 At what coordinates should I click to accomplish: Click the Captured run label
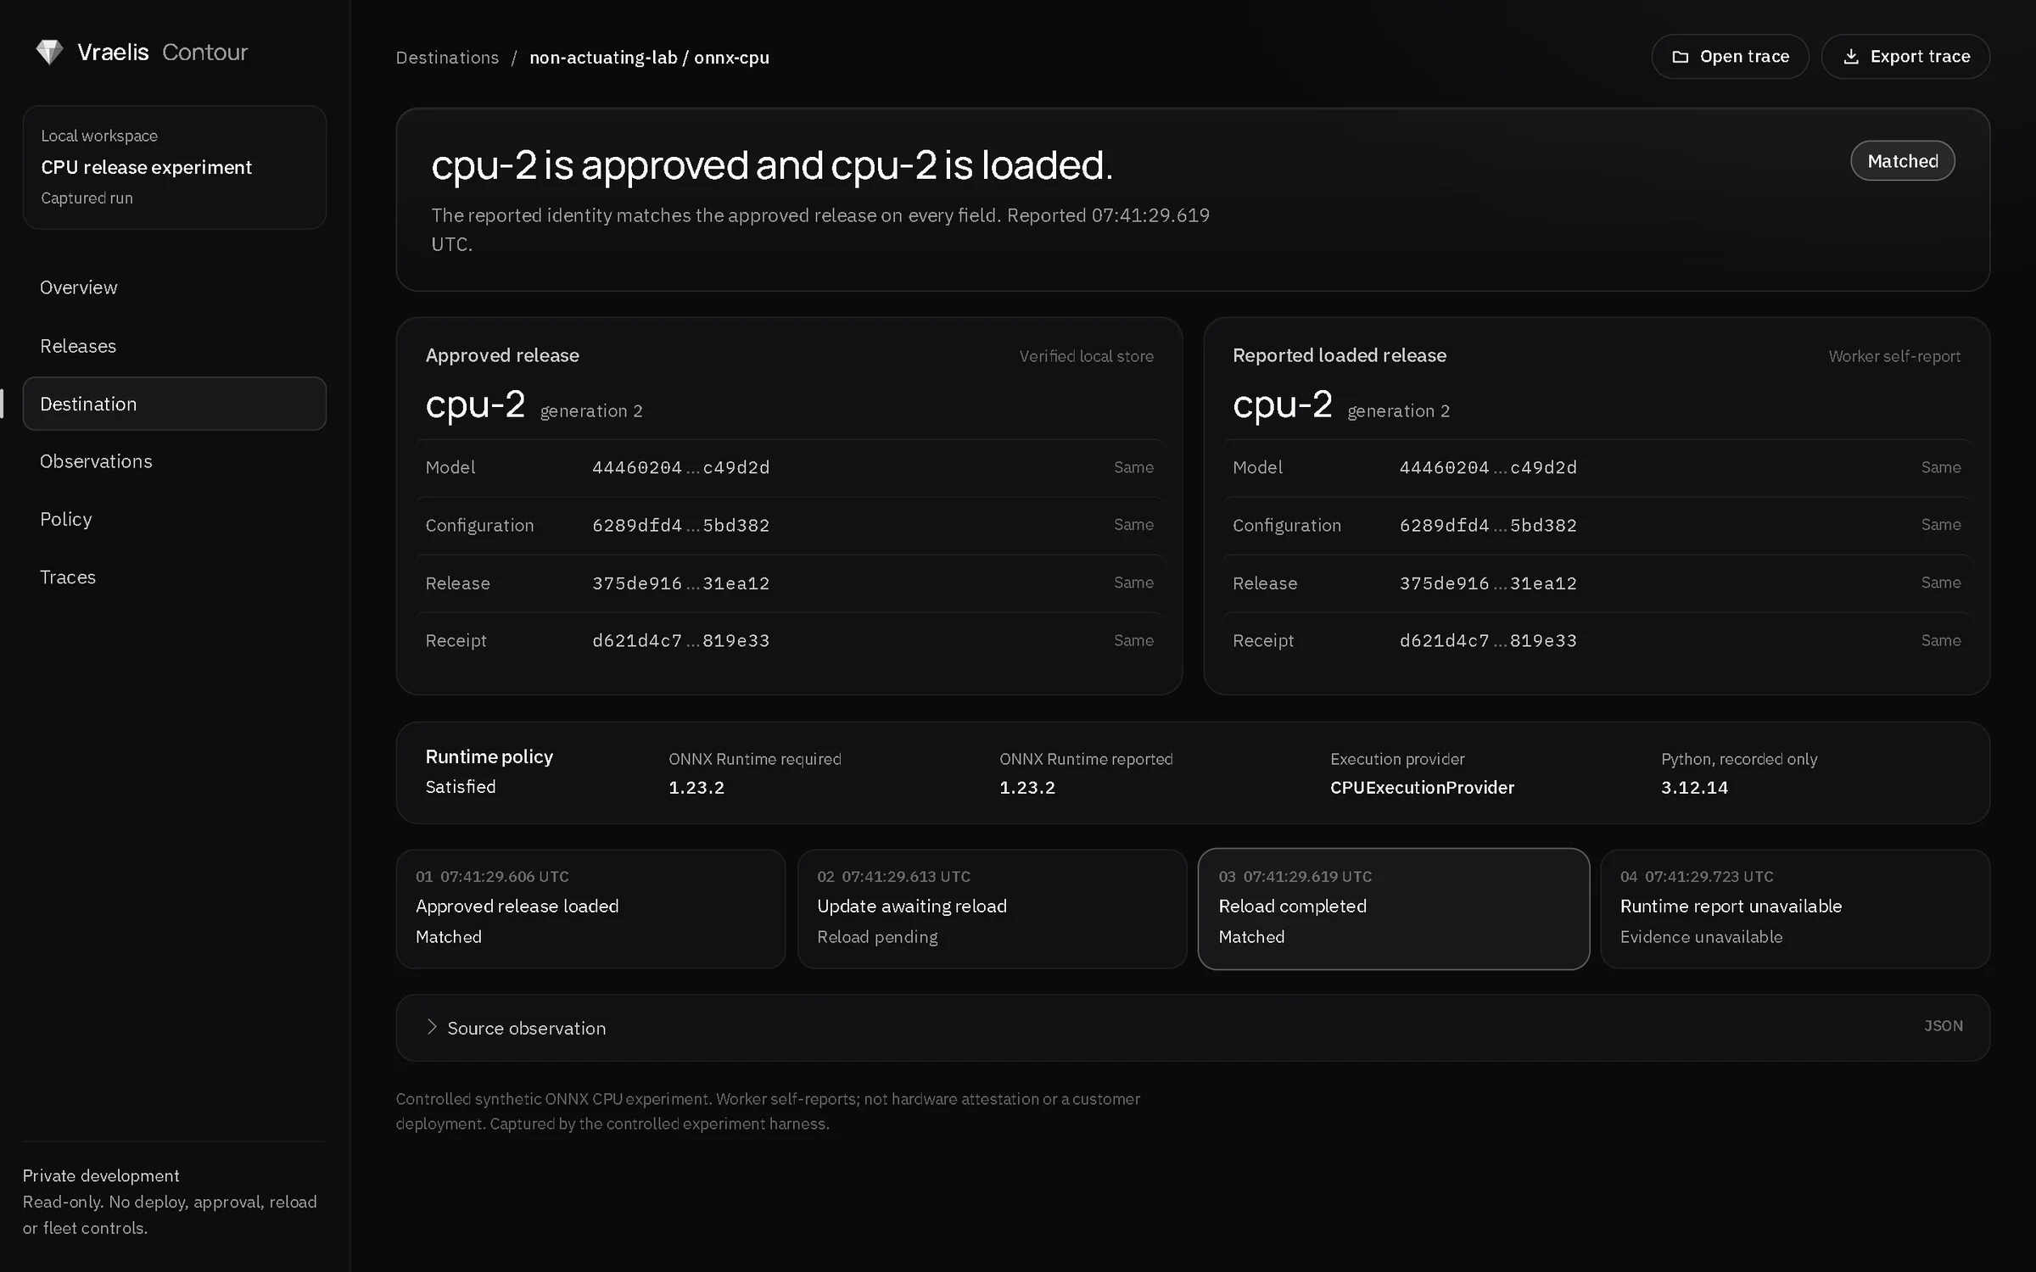click(87, 198)
